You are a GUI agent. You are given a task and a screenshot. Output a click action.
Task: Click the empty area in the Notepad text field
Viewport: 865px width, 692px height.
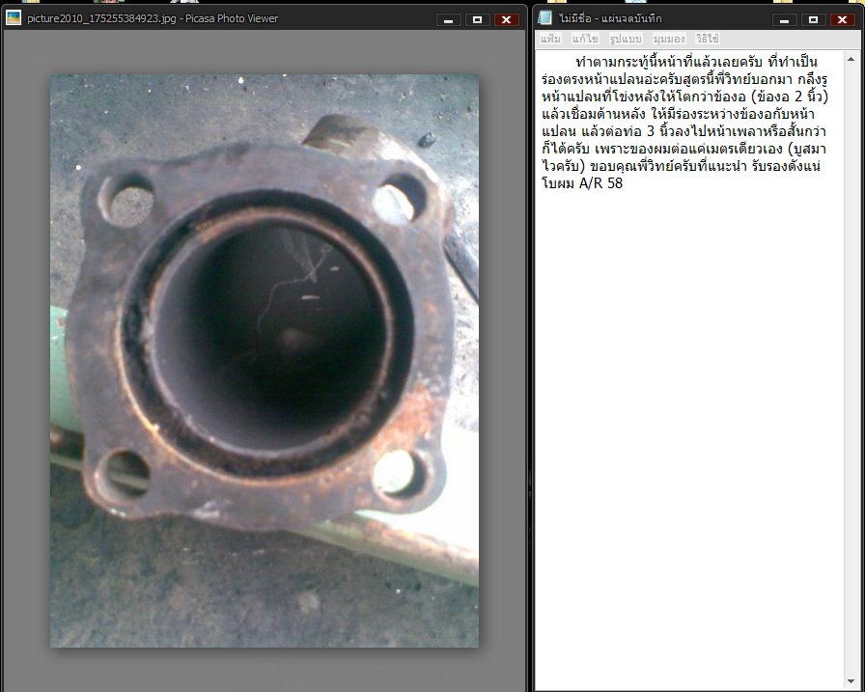pyautogui.click(x=689, y=441)
